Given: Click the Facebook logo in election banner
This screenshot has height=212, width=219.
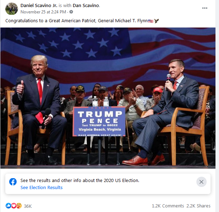Looking at the screenshot, I should click(13, 182).
